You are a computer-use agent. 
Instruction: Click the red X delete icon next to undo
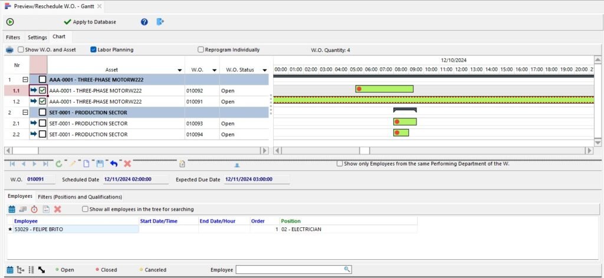tap(127, 164)
